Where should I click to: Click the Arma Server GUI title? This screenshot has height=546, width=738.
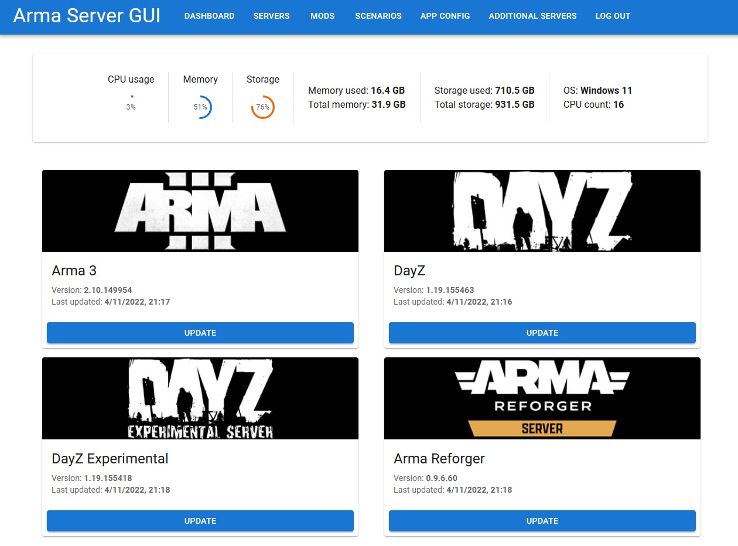(87, 16)
